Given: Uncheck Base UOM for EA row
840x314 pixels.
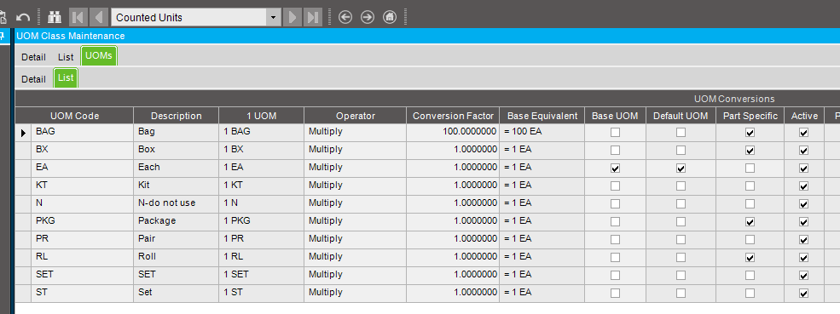Looking at the screenshot, I should coord(615,168).
